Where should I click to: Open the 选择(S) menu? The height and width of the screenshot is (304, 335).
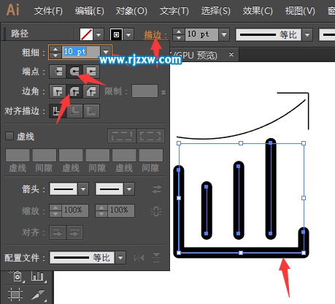(x=215, y=11)
